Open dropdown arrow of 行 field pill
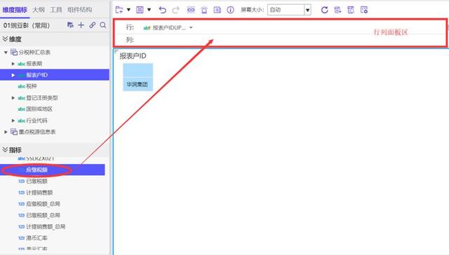Screen dimensions: 449x255 pos(191,28)
